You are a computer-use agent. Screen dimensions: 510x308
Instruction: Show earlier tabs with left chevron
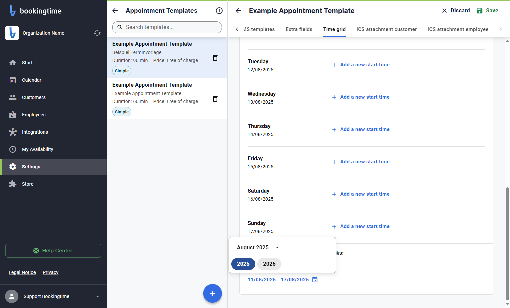237,29
